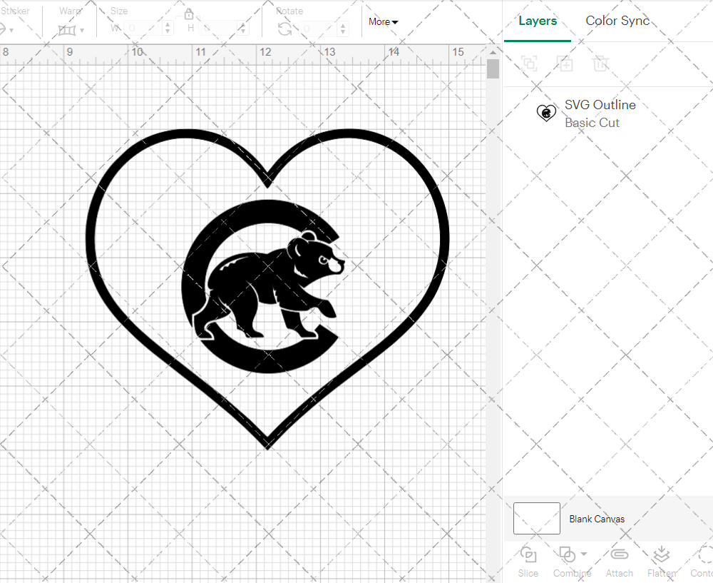Click the Duplicate layer icon

click(x=565, y=64)
